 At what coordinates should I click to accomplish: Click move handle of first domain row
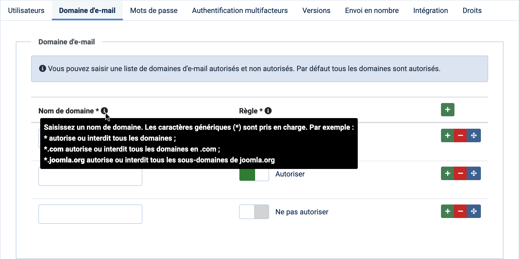(x=474, y=135)
